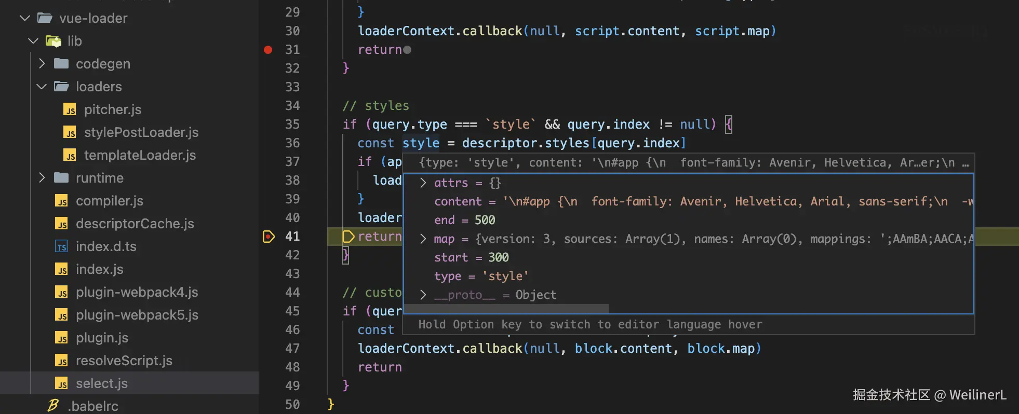Click the TS icon beside index.d.ts

[x=61, y=246]
